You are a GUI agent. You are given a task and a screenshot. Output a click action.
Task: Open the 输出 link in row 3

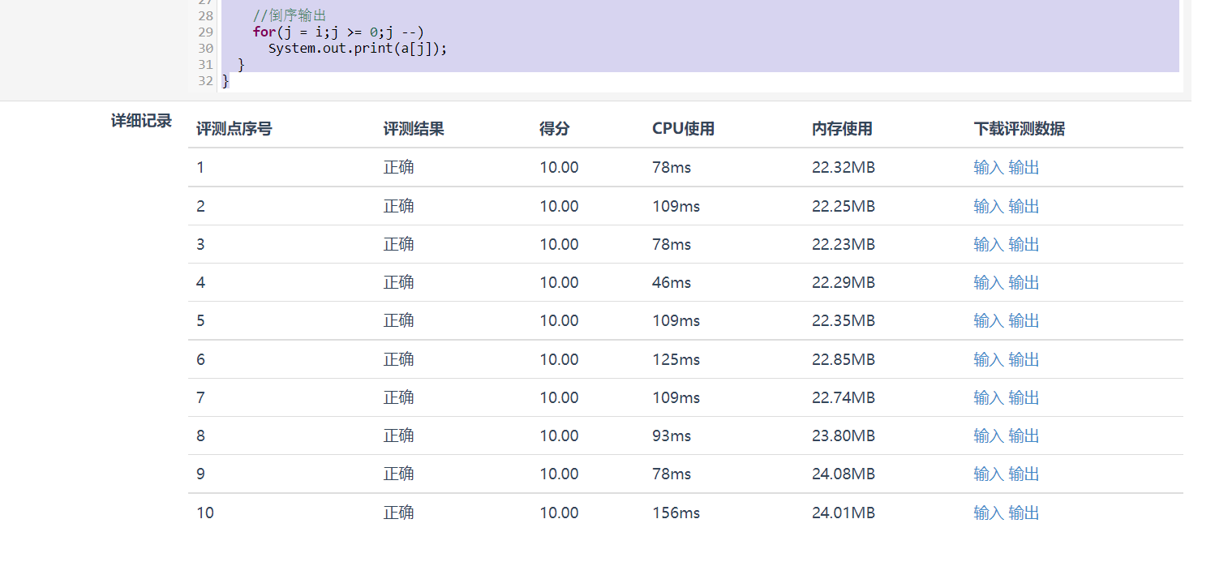pyautogui.click(x=1024, y=244)
